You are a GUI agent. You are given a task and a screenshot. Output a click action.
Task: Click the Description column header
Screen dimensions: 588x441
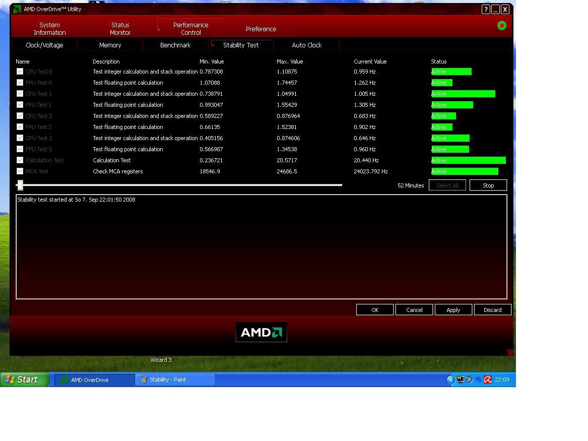point(106,61)
